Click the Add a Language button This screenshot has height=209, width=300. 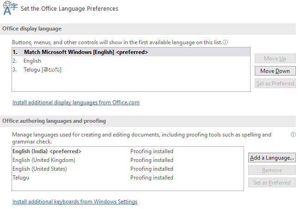(272, 158)
